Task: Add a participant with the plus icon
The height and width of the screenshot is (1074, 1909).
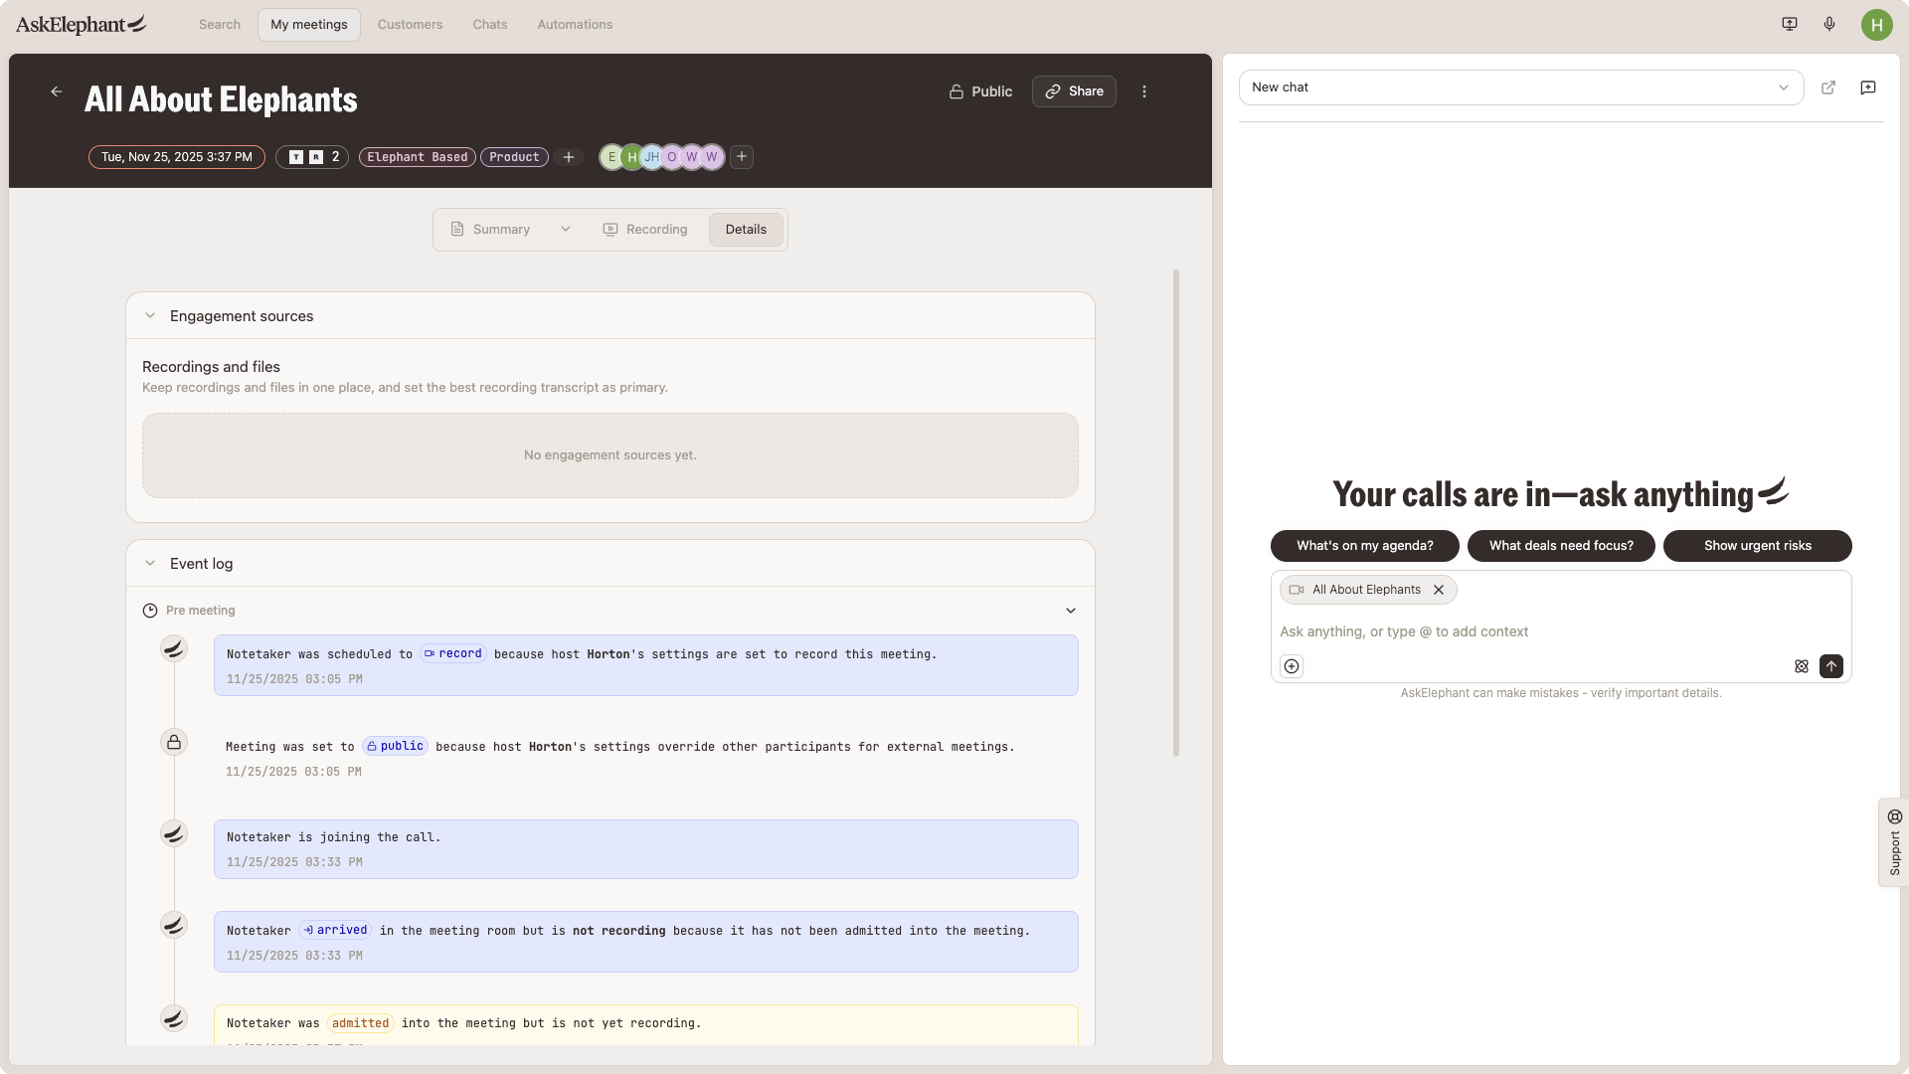Action: (x=742, y=156)
